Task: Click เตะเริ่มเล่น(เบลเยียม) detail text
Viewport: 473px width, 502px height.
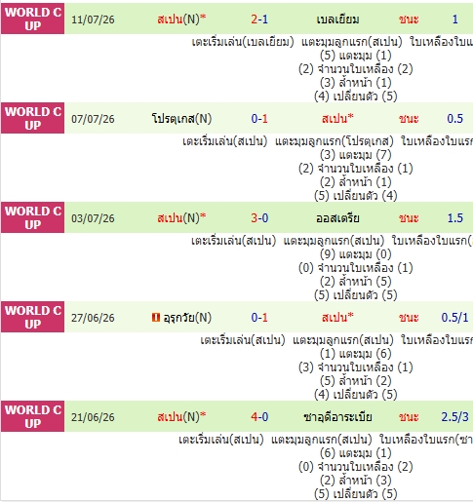Action: (243, 42)
